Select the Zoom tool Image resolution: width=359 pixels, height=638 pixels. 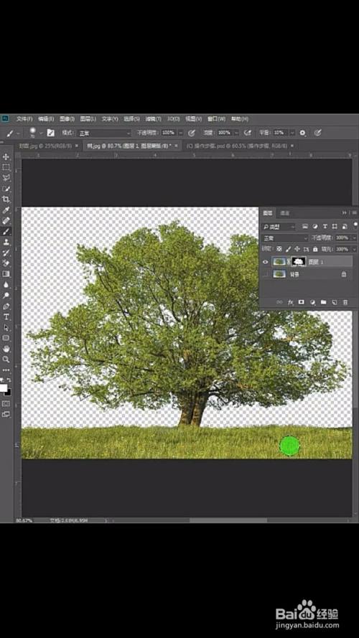(6, 360)
